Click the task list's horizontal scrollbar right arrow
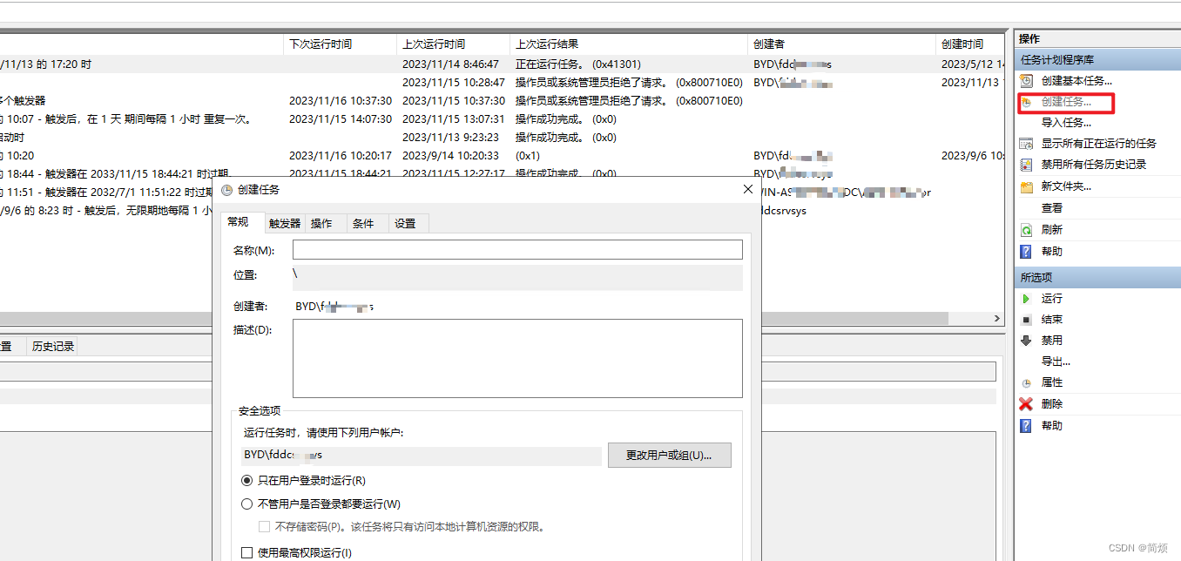1181x561 pixels. pyautogui.click(x=998, y=320)
